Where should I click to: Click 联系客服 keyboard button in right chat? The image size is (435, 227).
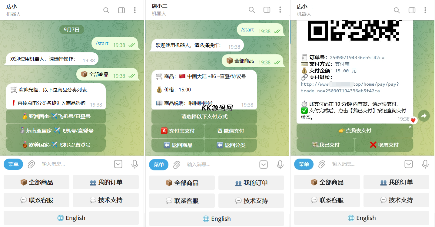pyautogui.click(x=327, y=200)
